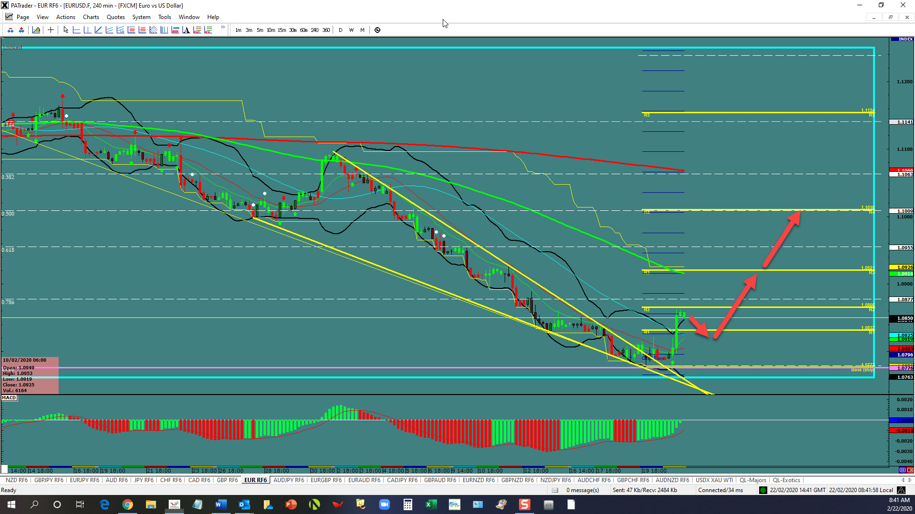Select the text label tool
This screenshot has width=915, height=514.
186,30
